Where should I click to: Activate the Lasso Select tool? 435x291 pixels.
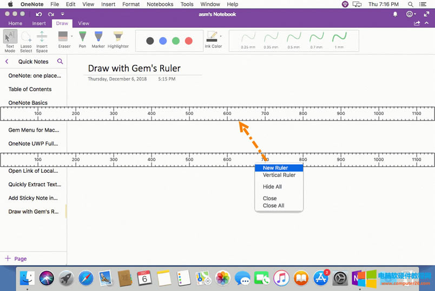[x=26, y=39]
